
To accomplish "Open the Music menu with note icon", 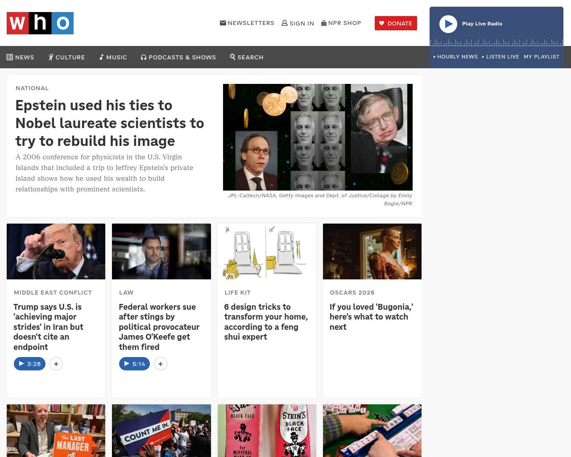I will [x=113, y=57].
